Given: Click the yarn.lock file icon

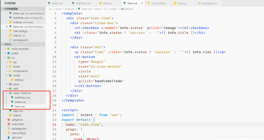Looking at the screenshot, I should coord(9,137).
